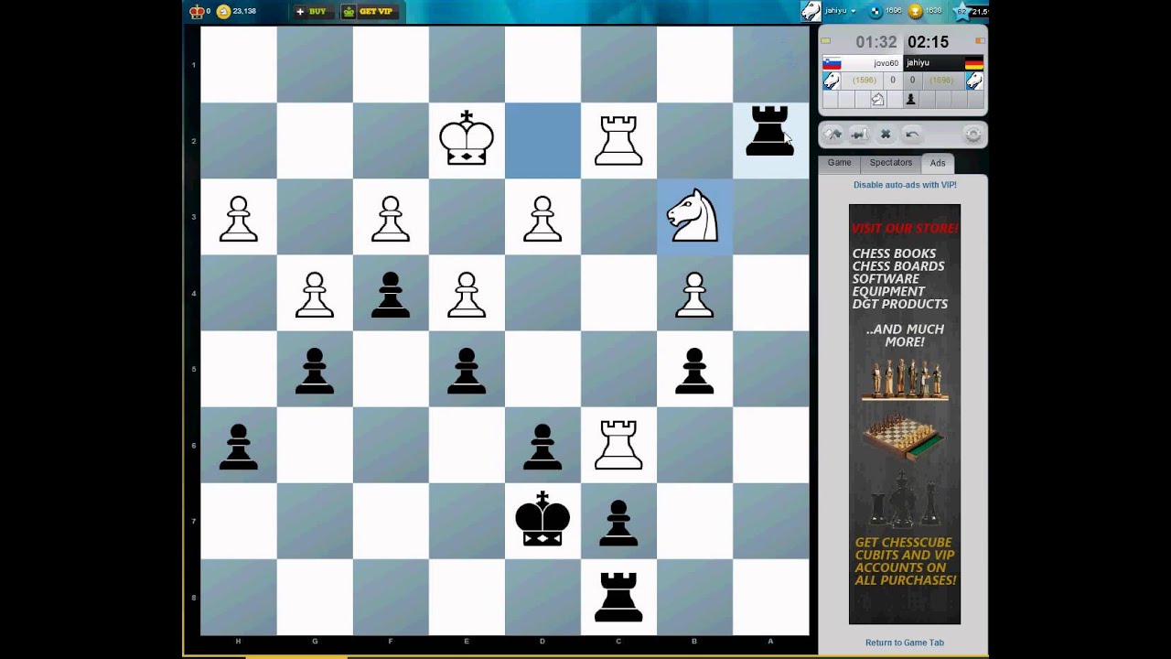Click the chess store advertisement banner
Screen dimensions: 1171x659
tap(905, 414)
